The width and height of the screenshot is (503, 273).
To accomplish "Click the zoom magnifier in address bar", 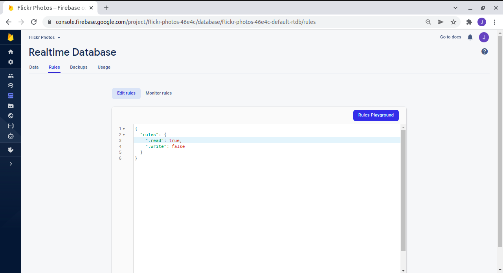I will 428,22.
